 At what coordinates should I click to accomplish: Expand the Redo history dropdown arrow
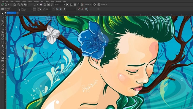37,4
